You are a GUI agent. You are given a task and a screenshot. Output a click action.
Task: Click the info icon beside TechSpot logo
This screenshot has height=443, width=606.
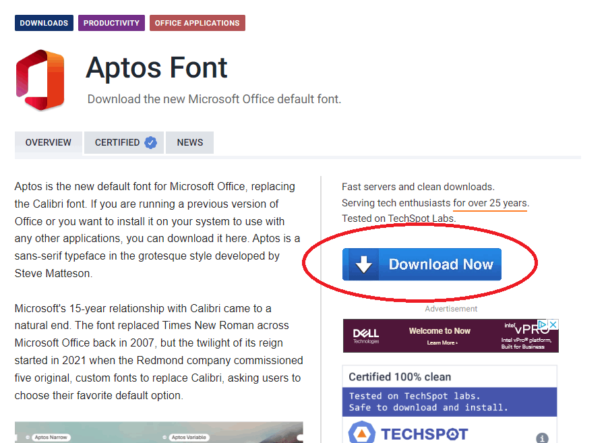tap(542, 438)
